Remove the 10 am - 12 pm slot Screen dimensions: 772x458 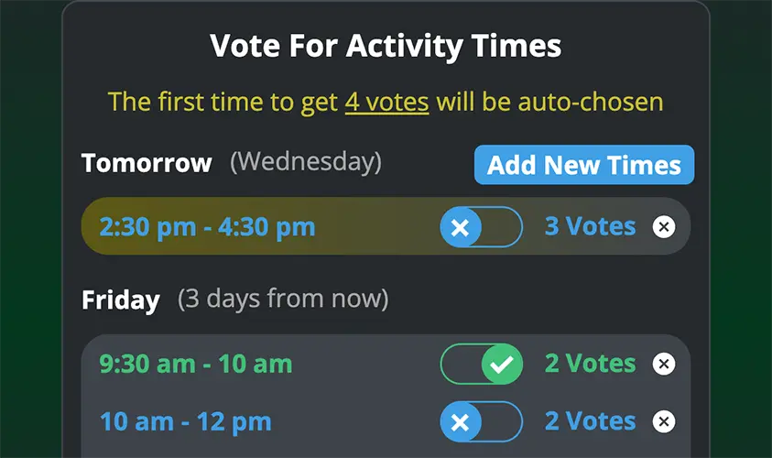point(664,421)
